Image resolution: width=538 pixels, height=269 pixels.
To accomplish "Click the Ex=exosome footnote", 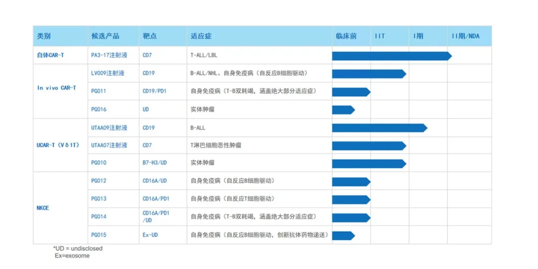I will pos(72,256).
